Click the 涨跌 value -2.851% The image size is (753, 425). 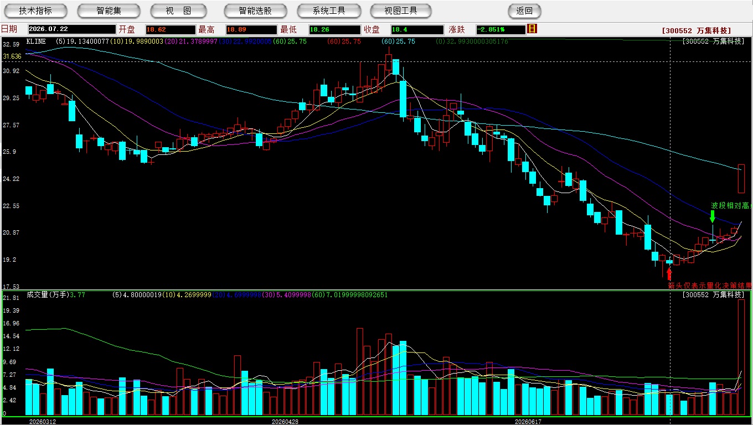coord(501,29)
